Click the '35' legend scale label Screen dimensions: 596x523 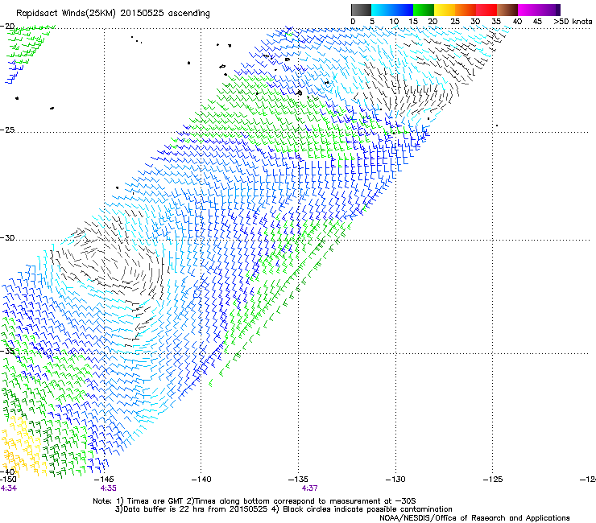coord(496,21)
